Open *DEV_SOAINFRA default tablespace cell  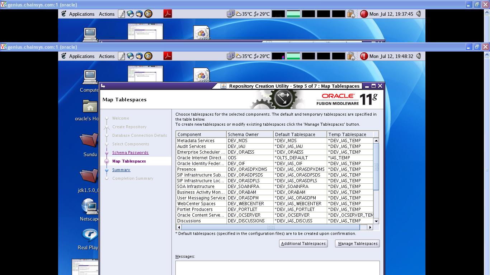[300, 187]
